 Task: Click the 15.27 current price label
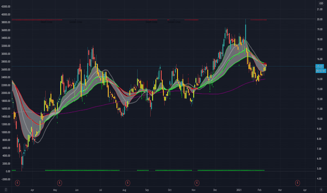pos(320,66)
